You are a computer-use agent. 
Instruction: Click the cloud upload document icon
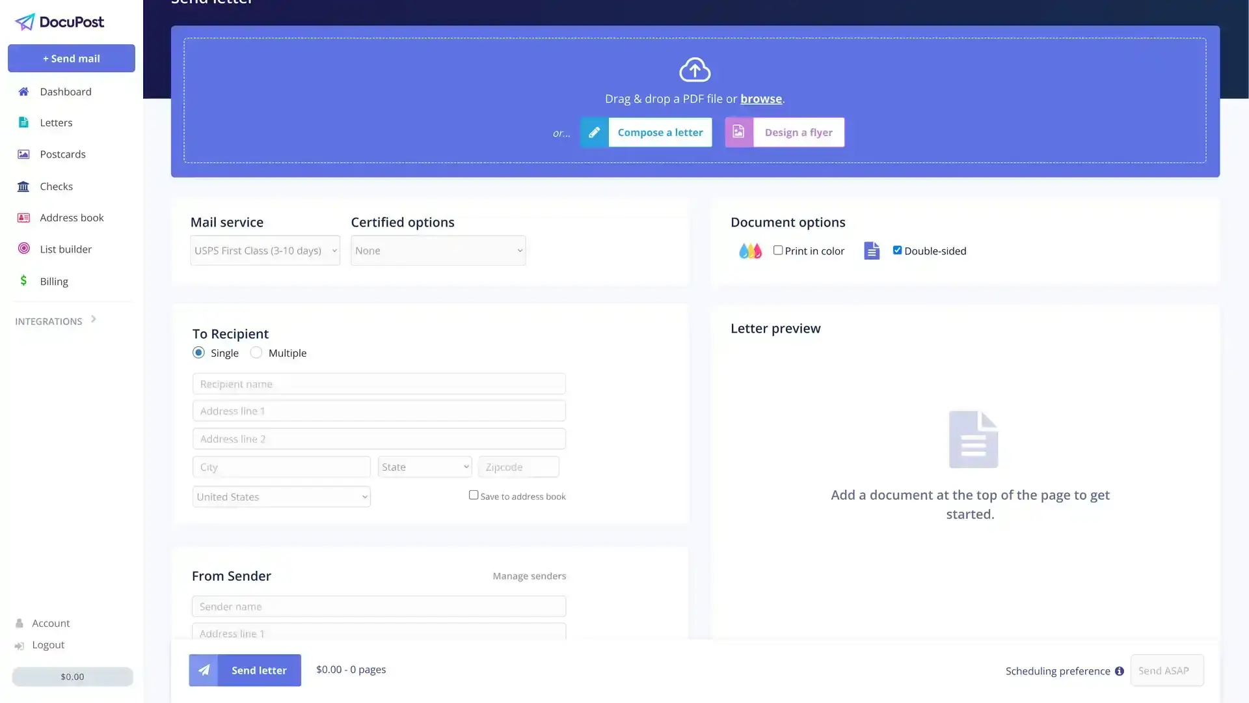(x=695, y=70)
